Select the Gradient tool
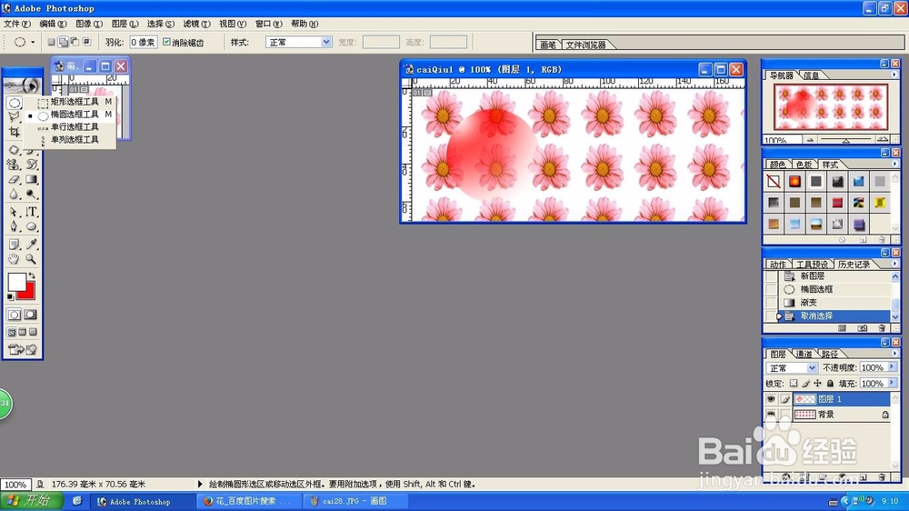 pos(31,180)
